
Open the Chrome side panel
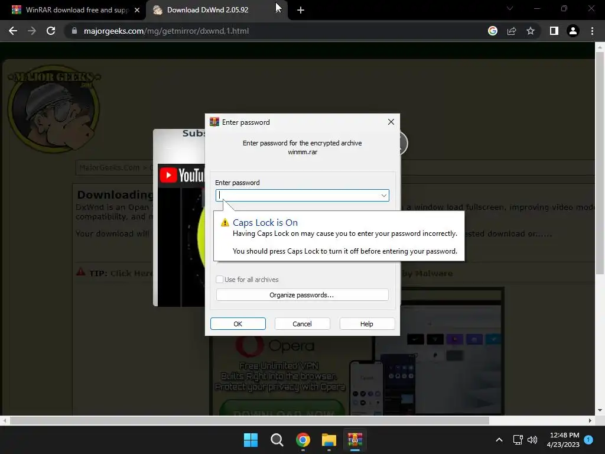point(554,31)
